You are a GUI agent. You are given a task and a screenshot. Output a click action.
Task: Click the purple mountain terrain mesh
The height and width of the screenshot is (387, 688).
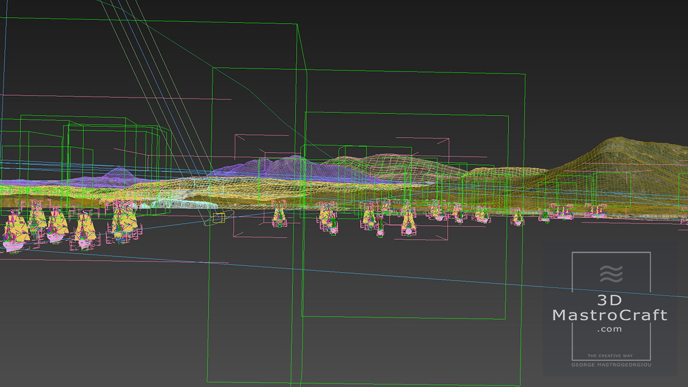290,167
